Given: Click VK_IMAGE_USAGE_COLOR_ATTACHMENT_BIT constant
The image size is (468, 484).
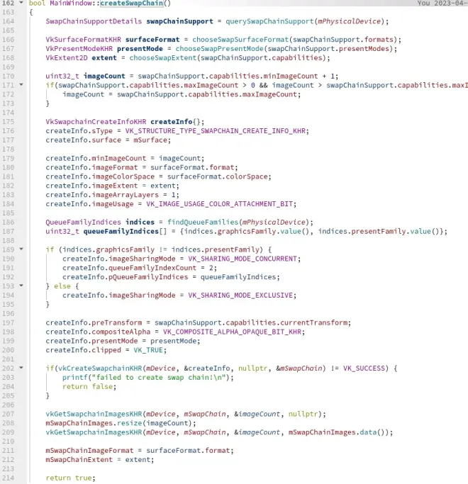Looking at the screenshot, I should (219, 204).
